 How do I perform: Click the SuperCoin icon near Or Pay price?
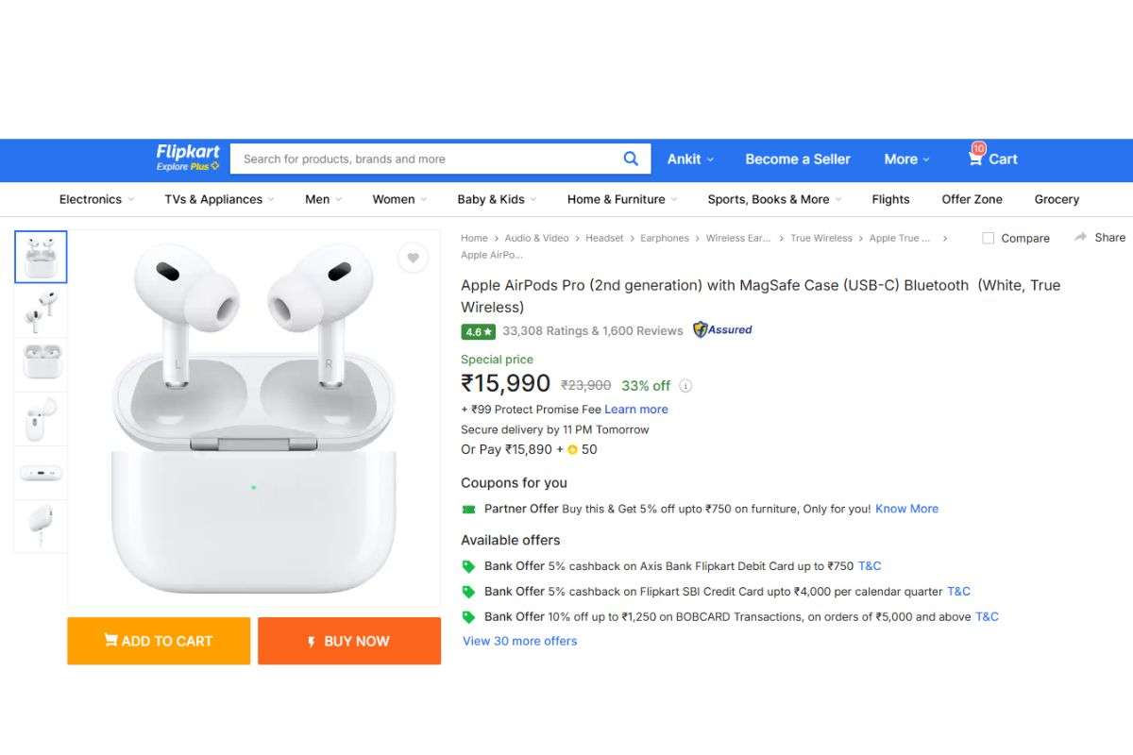572,450
